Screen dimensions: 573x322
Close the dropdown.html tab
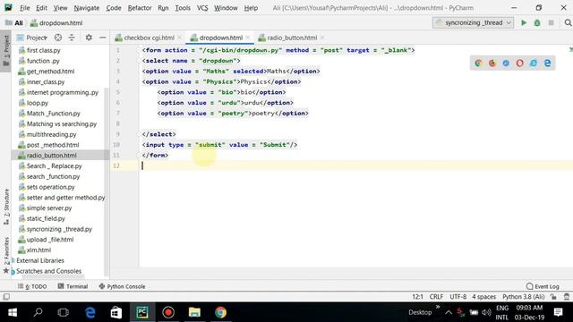(x=248, y=38)
